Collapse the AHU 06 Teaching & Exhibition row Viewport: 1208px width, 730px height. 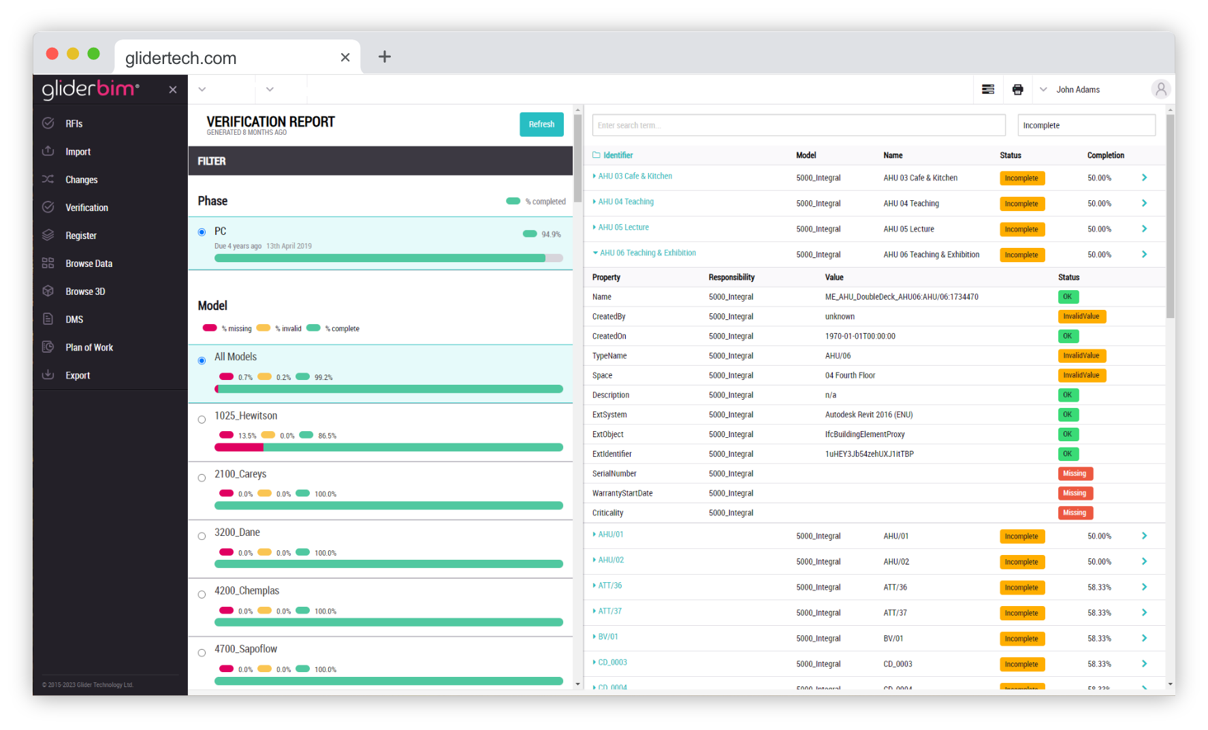click(x=595, y=253)
